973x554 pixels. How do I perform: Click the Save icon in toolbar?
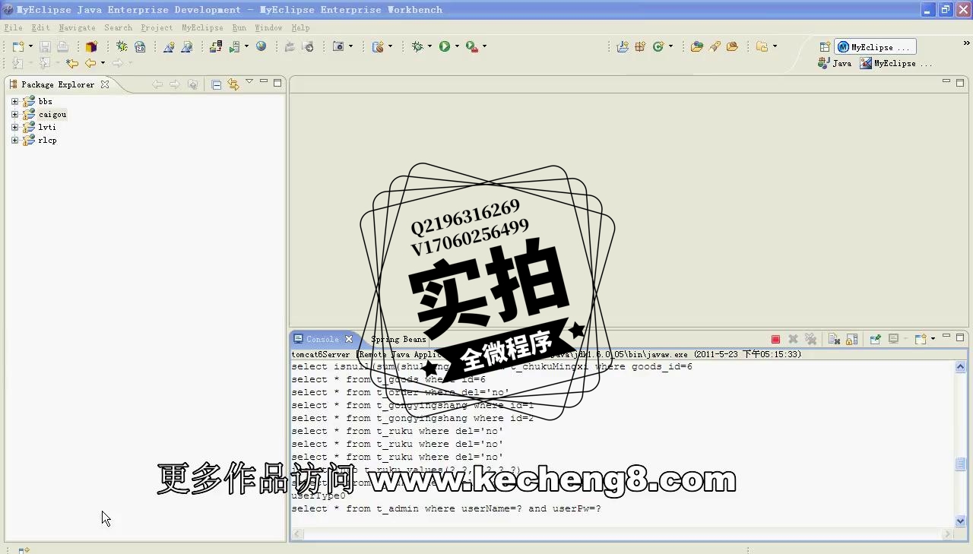pyautogui.click(x=45, y=46)
